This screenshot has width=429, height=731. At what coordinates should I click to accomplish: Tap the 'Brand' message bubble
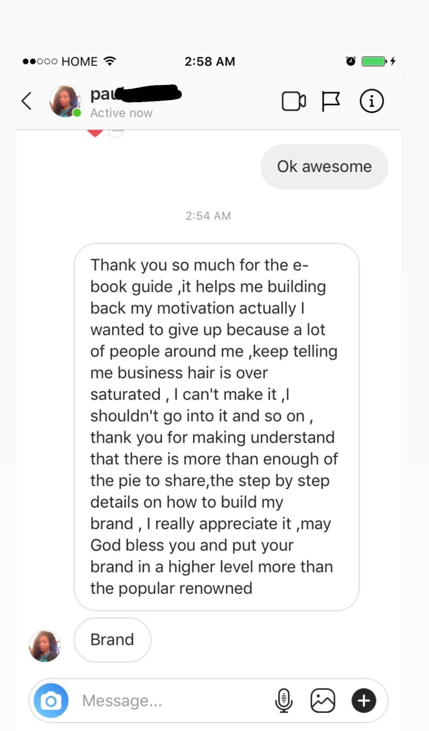[x=112, y=639]
